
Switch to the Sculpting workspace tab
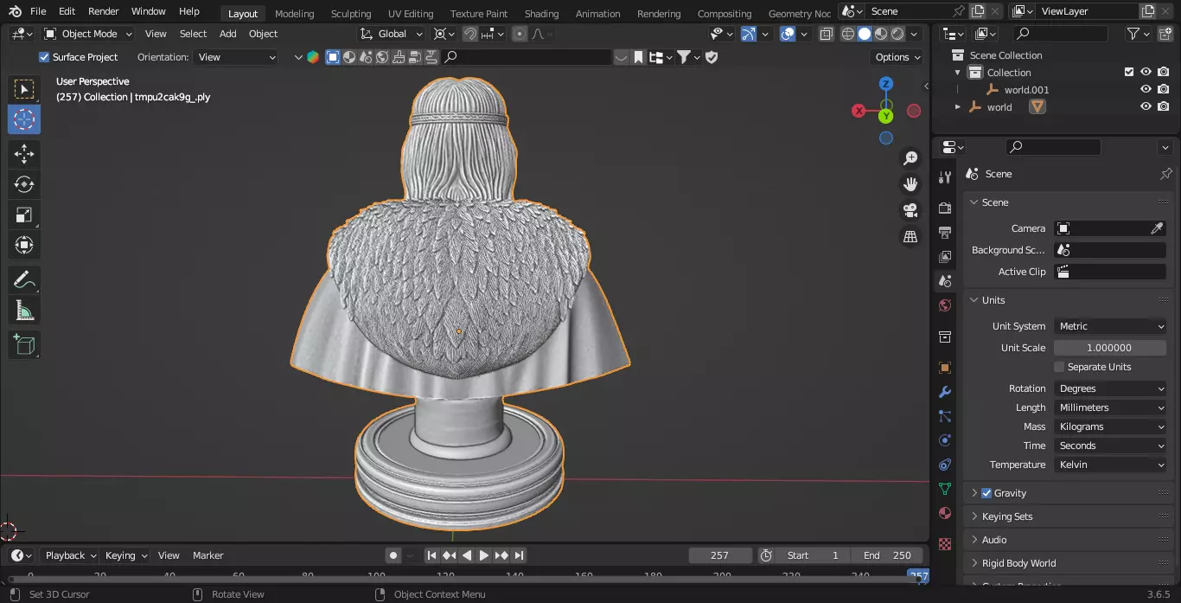point(351,14)
